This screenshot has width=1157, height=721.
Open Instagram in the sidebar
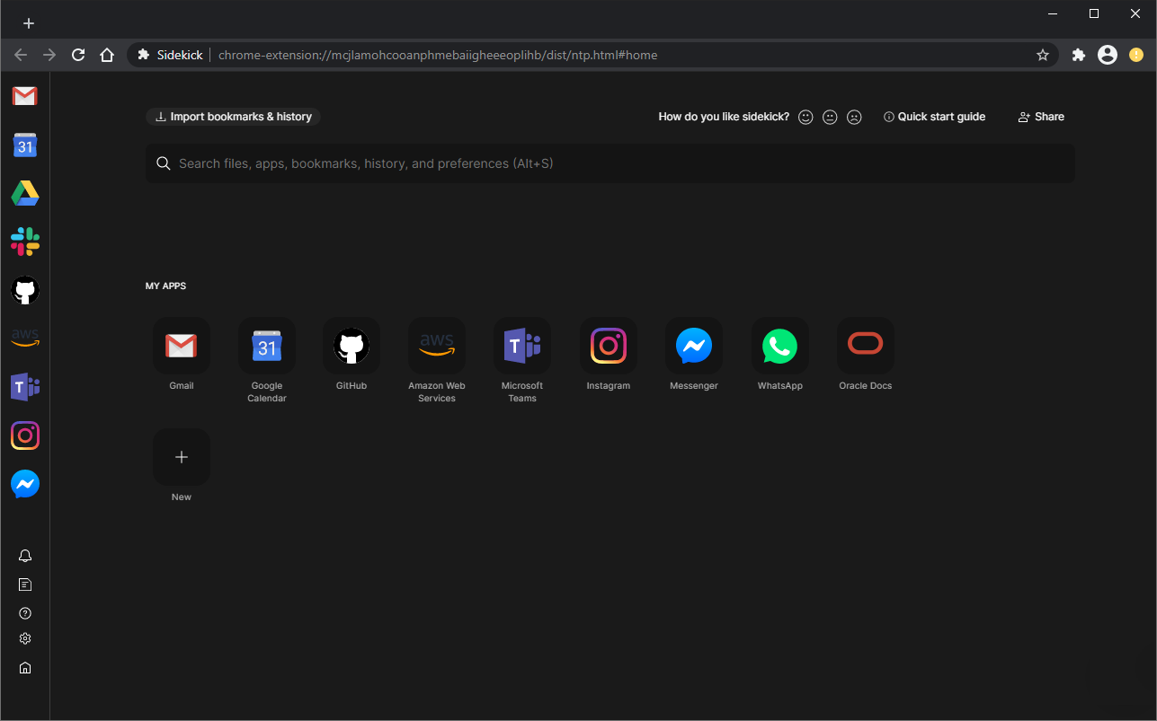click(x=25, y=435)
